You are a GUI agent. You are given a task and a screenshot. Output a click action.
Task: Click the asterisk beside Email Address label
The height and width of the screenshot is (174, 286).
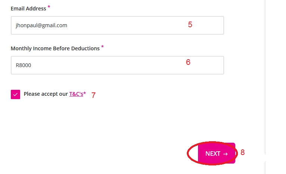(x=49, y=7)
